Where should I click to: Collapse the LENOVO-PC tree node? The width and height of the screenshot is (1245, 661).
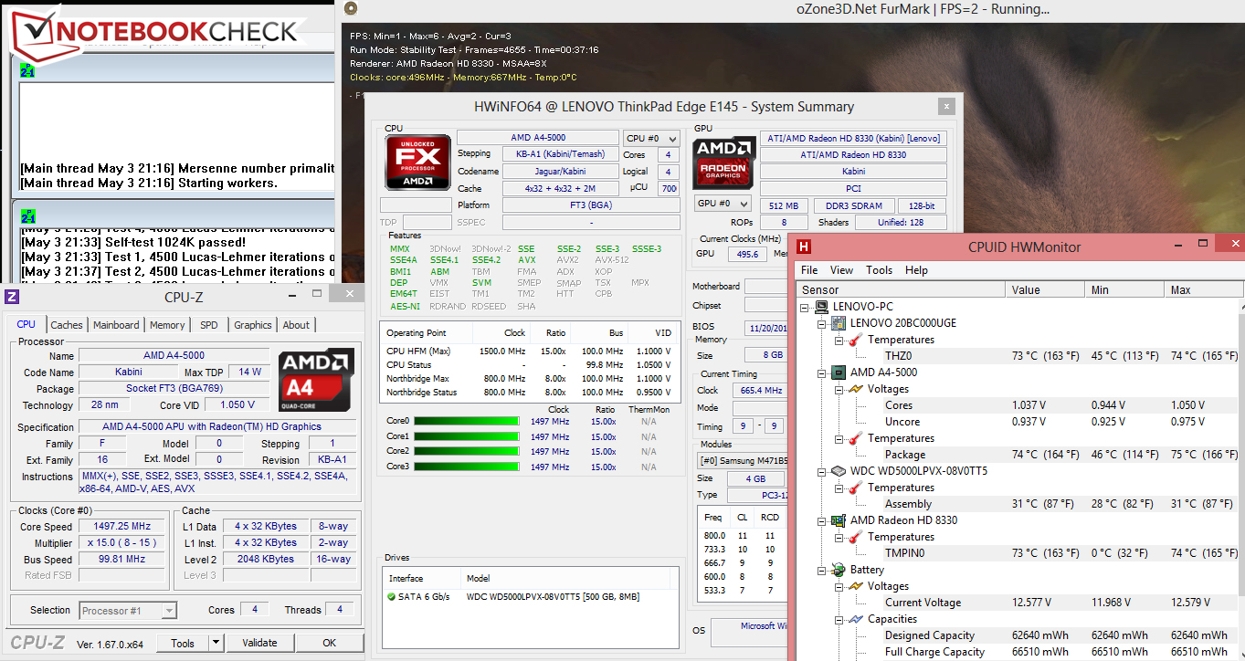click(806, 307)
